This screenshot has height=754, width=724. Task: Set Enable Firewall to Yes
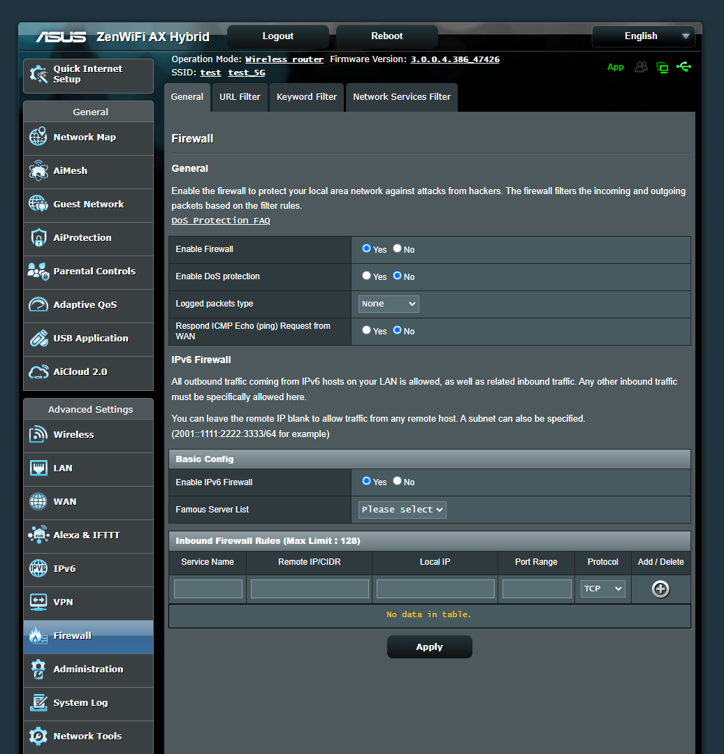(x=366, y=249)
